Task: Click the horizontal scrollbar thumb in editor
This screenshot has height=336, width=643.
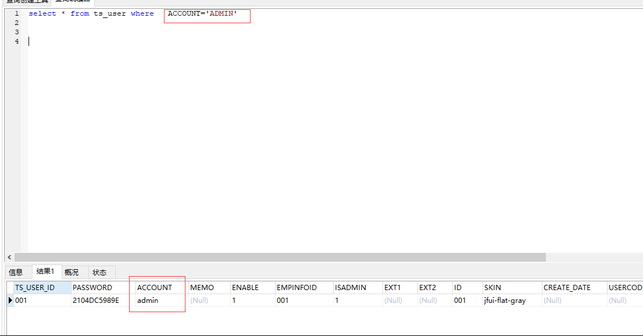Action: (280, 257)
